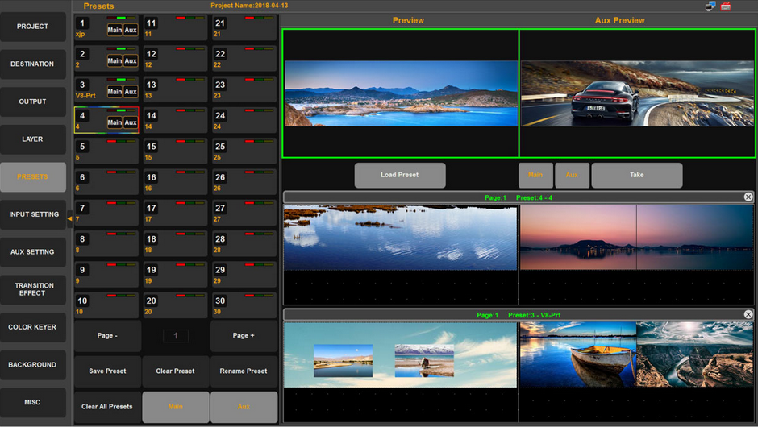This screenshot has height=427, width=758.
Task: Close the Preset 3 - V8-Prt preview panel
Action: [x=748, y=315]
